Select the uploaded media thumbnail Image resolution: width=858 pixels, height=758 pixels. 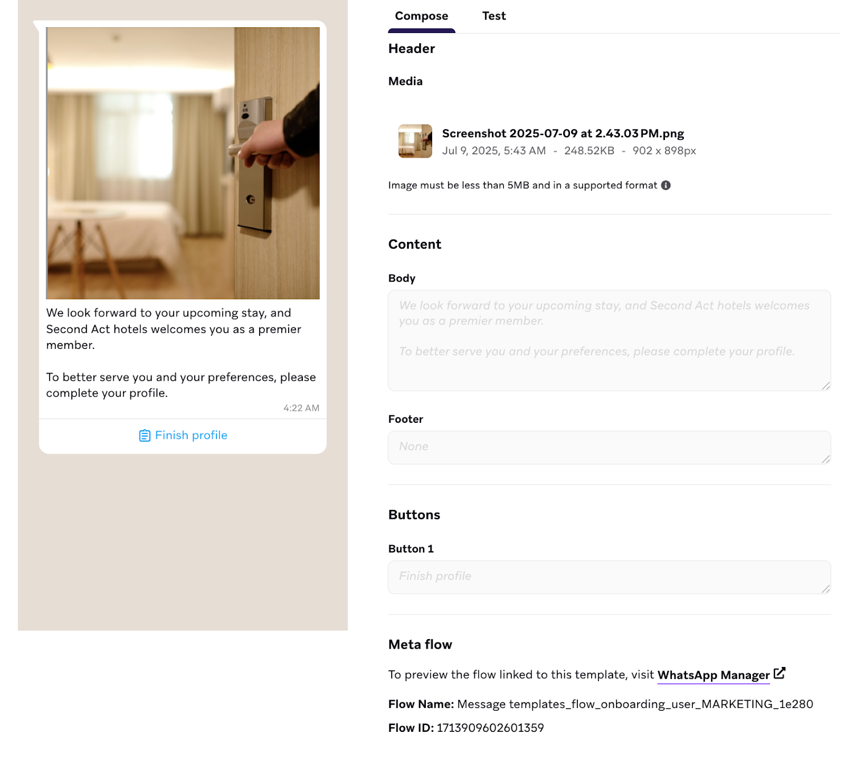[x=415, y=141]
